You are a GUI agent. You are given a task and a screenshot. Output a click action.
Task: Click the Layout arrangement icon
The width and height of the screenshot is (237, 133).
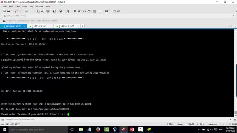(x=107, y=11)
